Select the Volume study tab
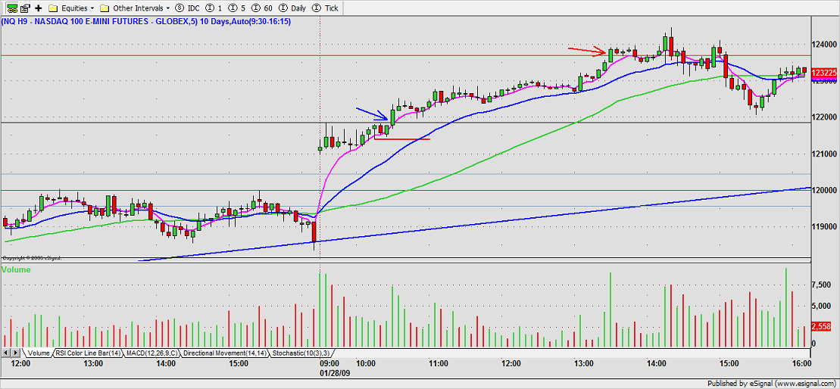 click(39, 353)
